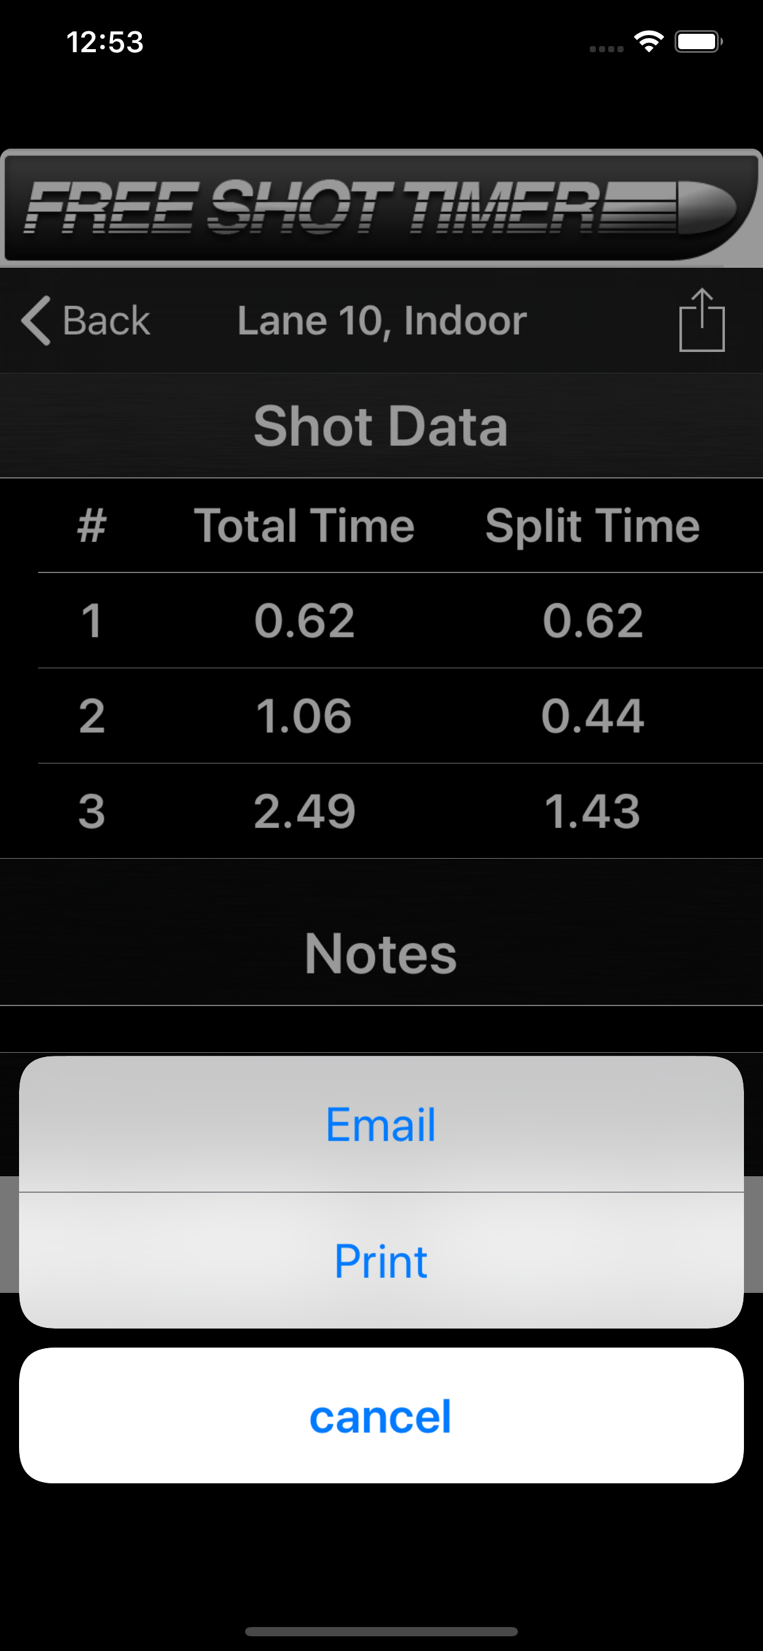
Task: Tap the Shot Data section header
Action: coord(381,426)
